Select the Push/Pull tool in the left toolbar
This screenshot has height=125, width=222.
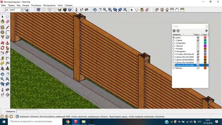pyautogui.click(x=8, y=43)
